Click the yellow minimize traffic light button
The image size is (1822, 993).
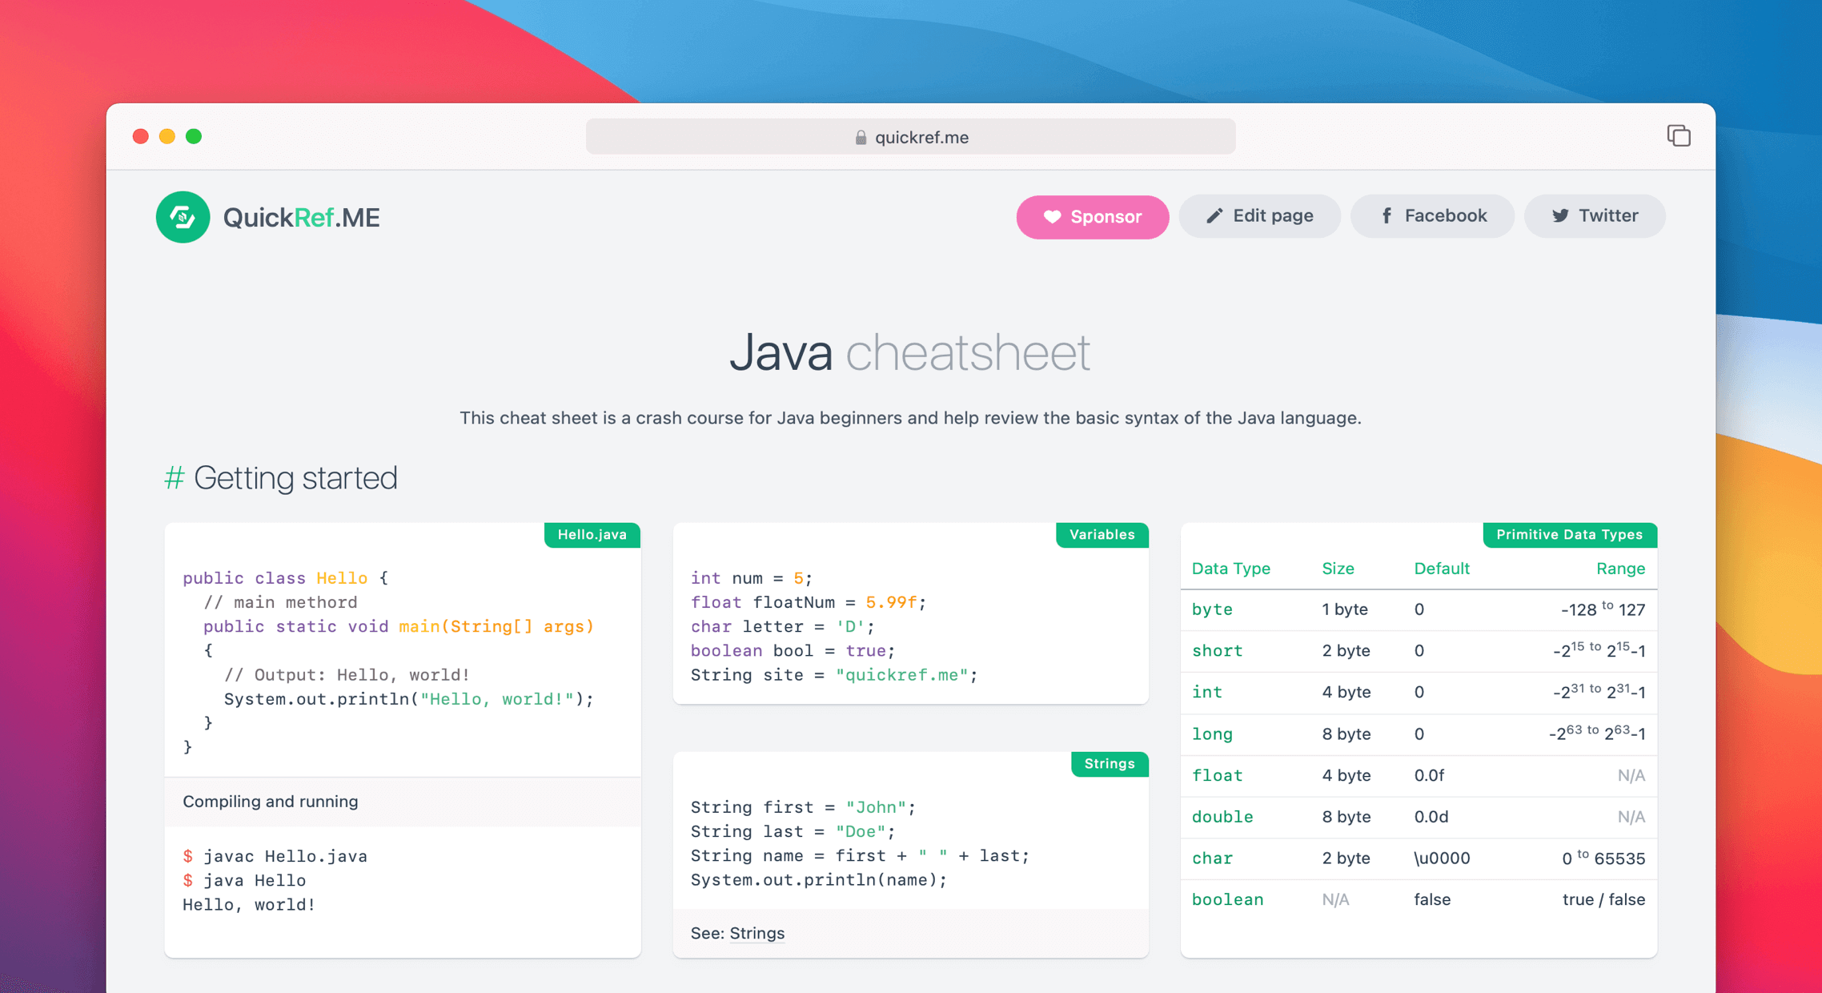tap(167, 136)
